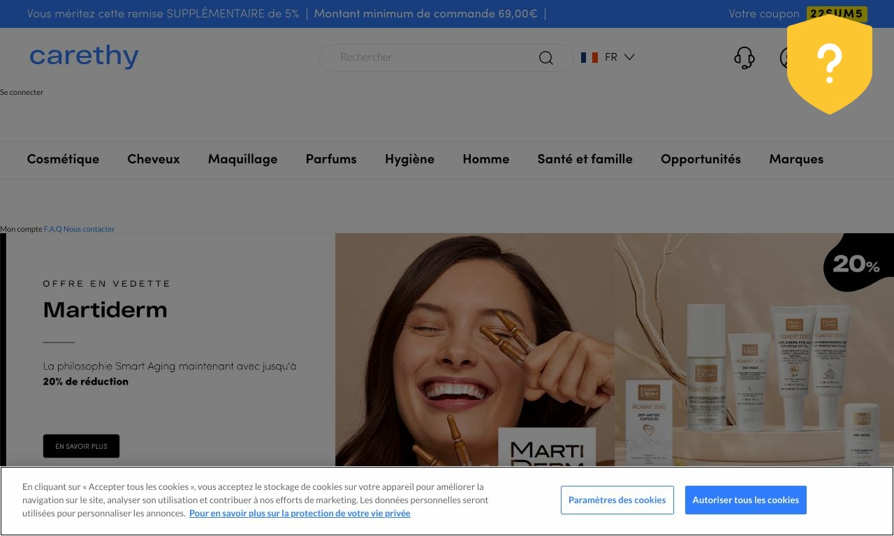Click the Mon compte text
This screenshot has height=536, width=894.
[x=21, y=229]
